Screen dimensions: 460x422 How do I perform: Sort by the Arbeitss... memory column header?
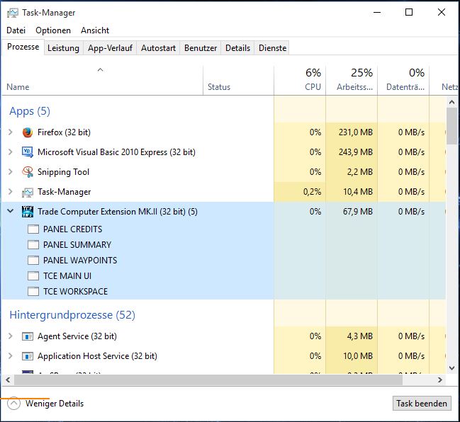(x=352, y=81)
